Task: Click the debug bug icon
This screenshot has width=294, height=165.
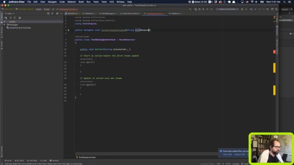Action: click(x=242, y=9)
